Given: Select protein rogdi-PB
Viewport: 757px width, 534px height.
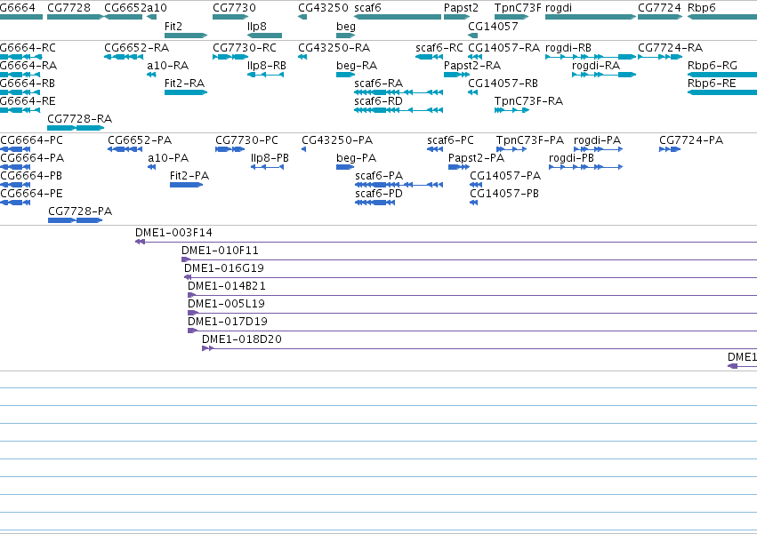Looking at the screenshot, I should (x=585, y=167).
